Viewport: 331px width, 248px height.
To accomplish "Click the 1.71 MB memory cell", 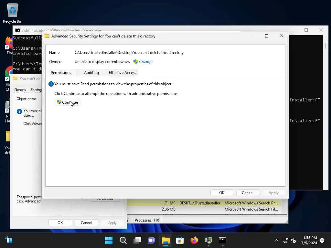I will (x=168, y=203).
